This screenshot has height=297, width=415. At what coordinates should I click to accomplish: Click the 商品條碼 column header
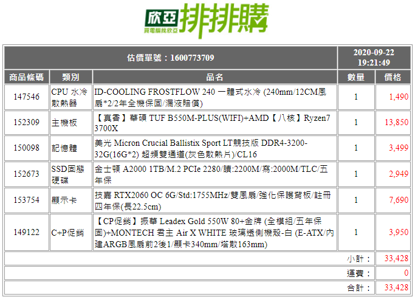[27, 77]
